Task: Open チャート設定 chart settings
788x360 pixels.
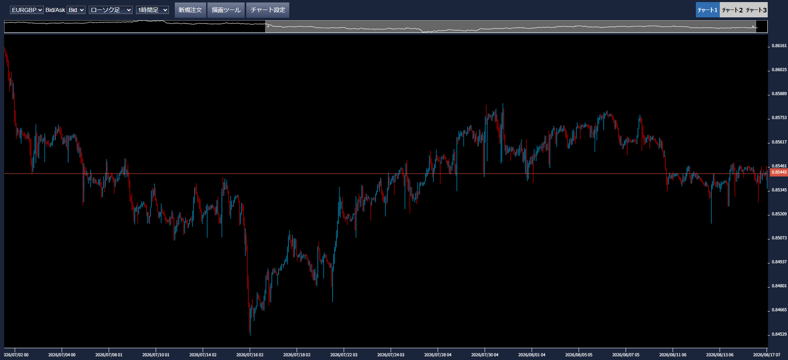Action: pyautogui.click(x=268, y=10)
